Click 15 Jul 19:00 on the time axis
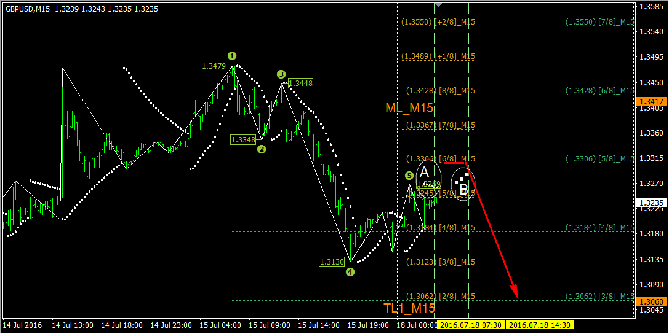This screenshot has height=334, width=669. pos(368,325)
